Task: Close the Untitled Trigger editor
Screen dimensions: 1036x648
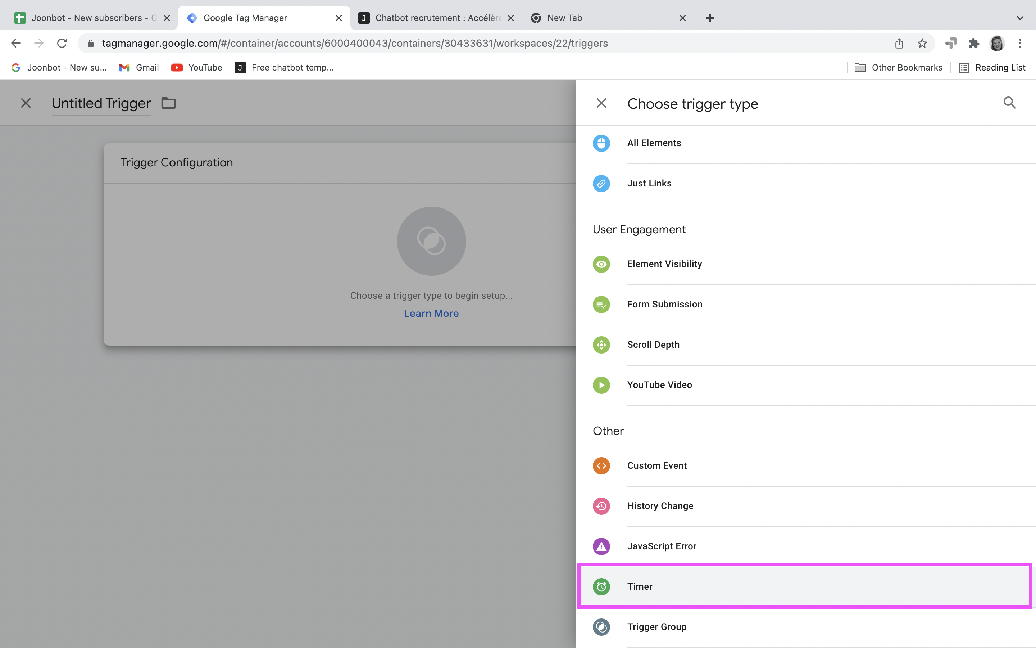Action: (x=26, y=103)
